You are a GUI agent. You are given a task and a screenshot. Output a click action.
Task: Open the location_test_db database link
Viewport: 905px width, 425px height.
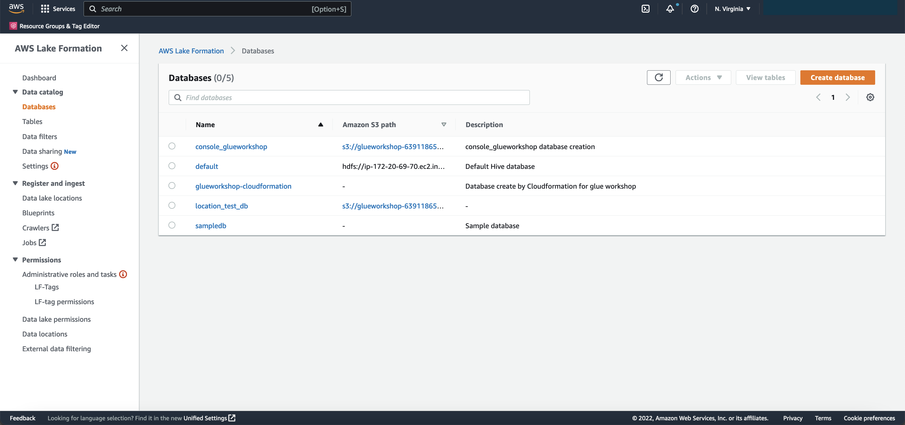(x=221, y=206)
